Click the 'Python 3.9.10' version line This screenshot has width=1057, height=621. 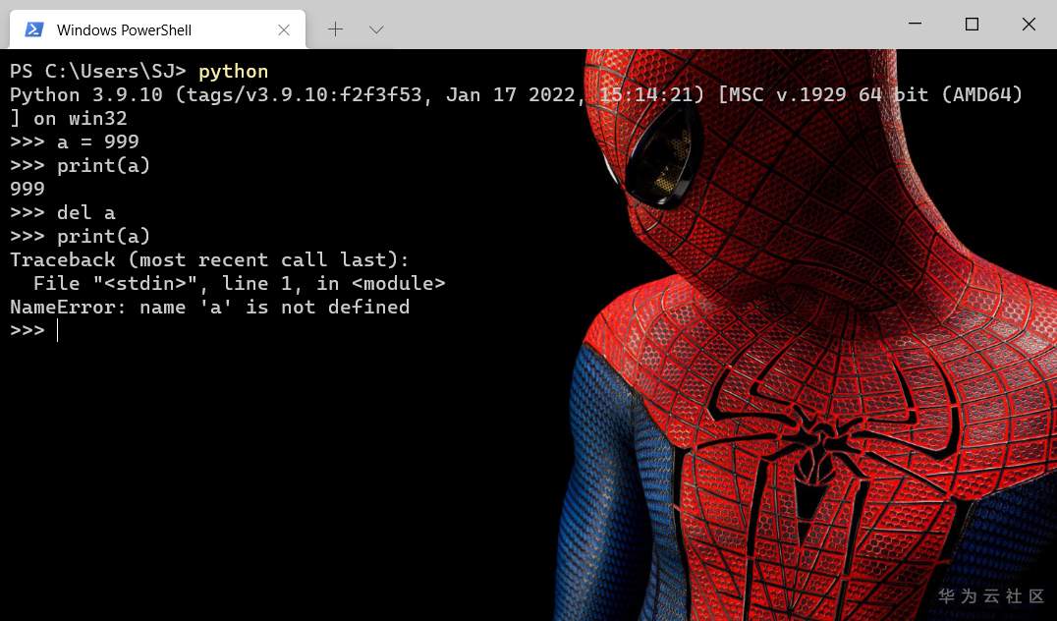click(517, 94)
